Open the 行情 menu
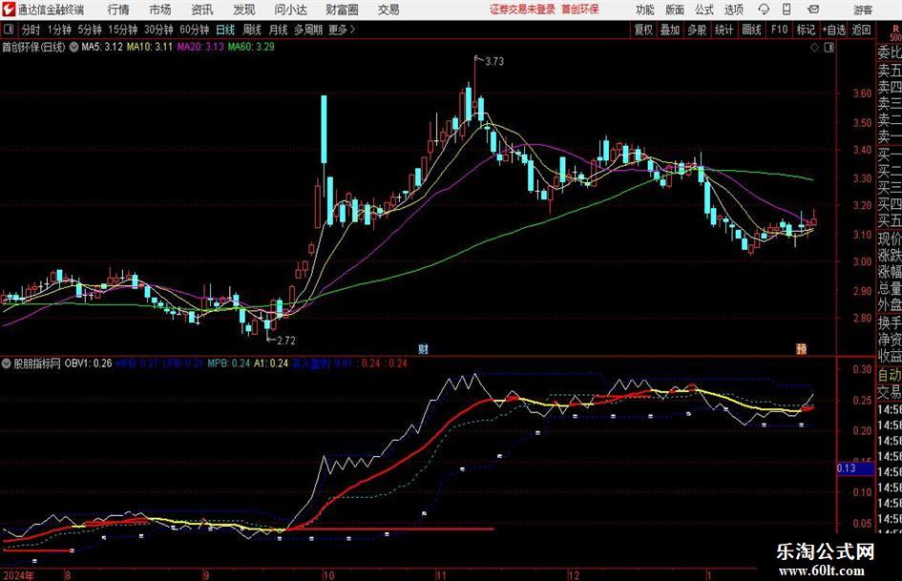 pyautogui.click(x=118, y=10)
